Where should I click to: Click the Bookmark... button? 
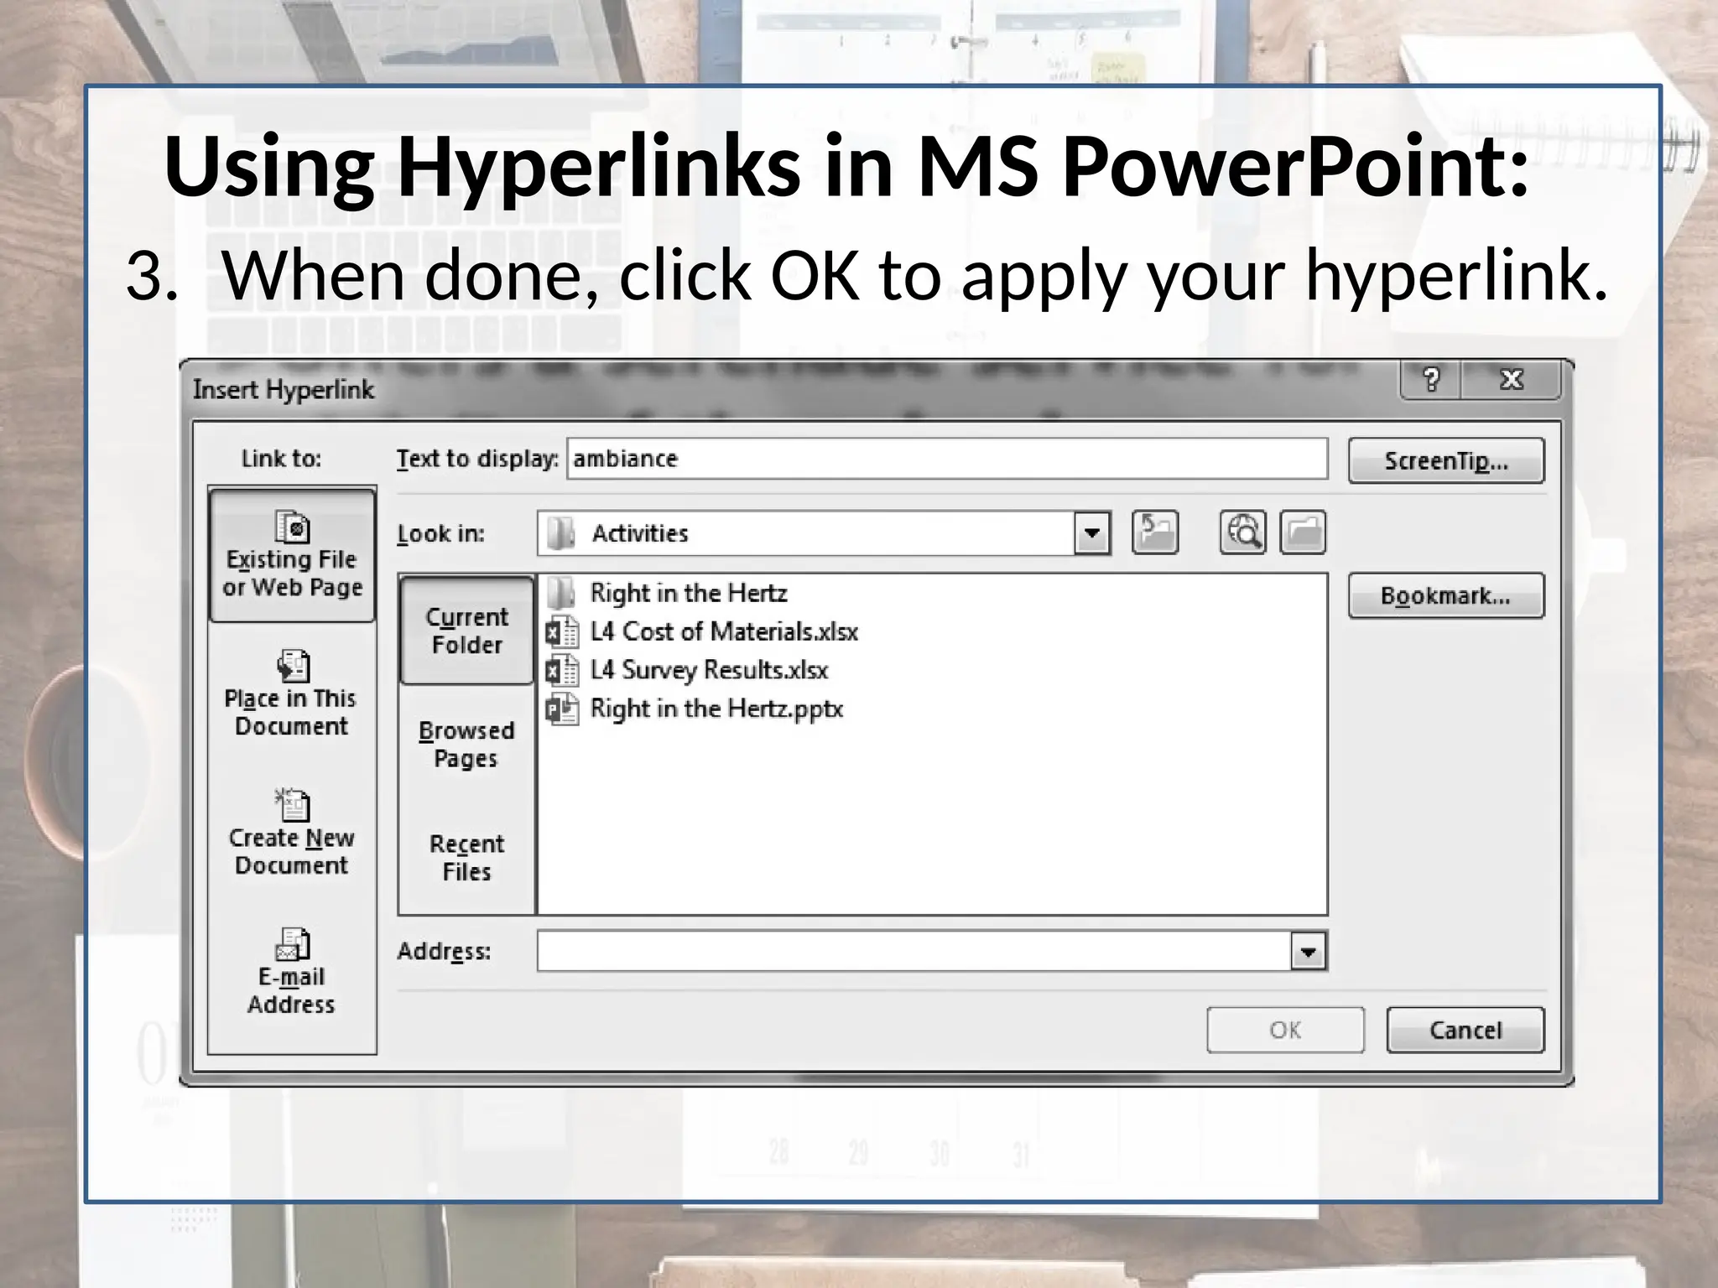point(1446,595)
